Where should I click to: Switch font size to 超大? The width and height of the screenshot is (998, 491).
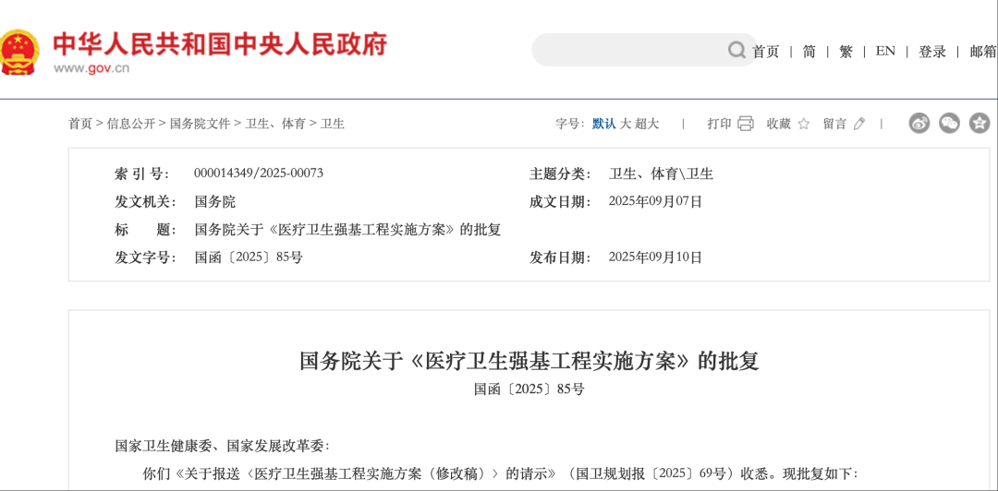pos(647,124)
